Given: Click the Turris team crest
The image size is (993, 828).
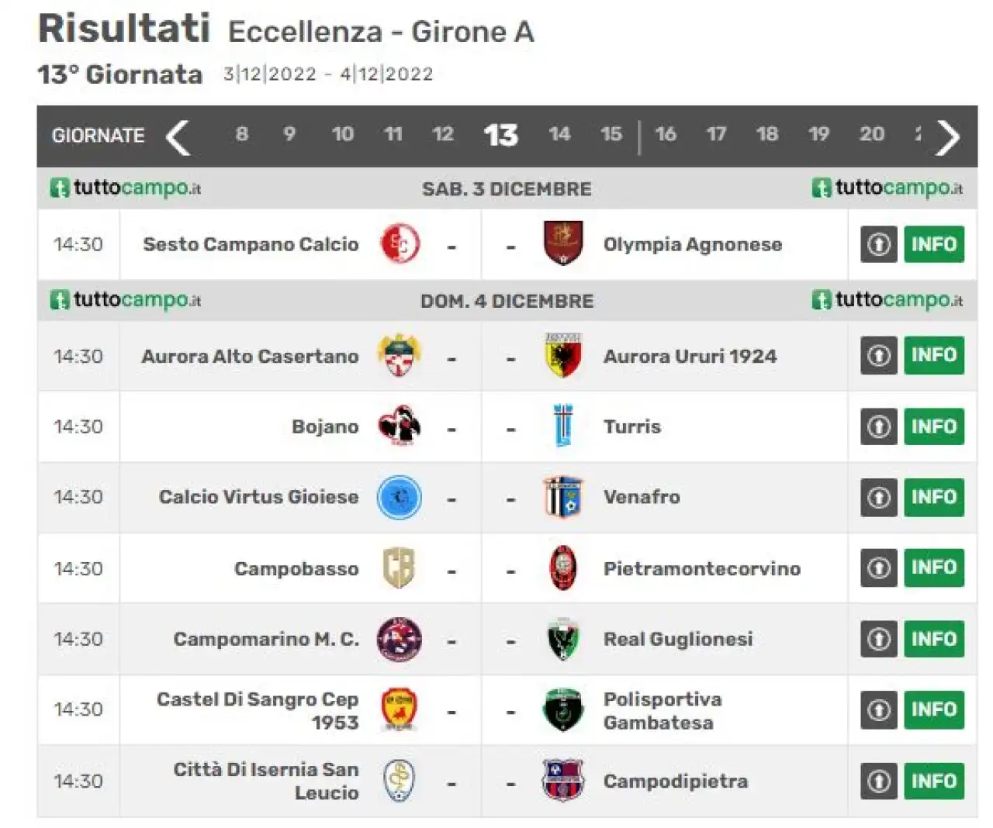Looking at the screenshot, I should [563, 426].
